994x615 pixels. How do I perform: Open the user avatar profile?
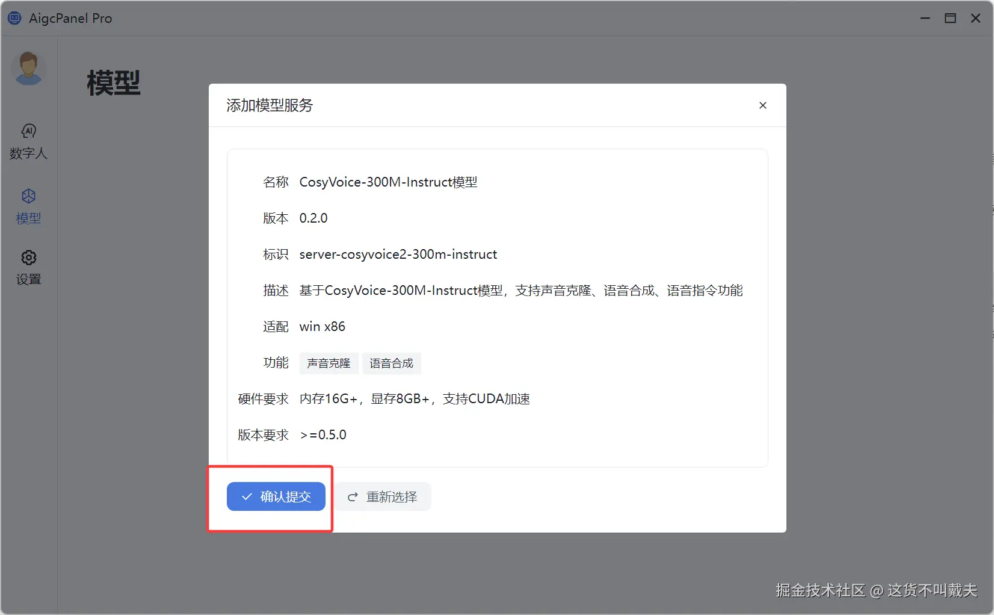[28, 67]
